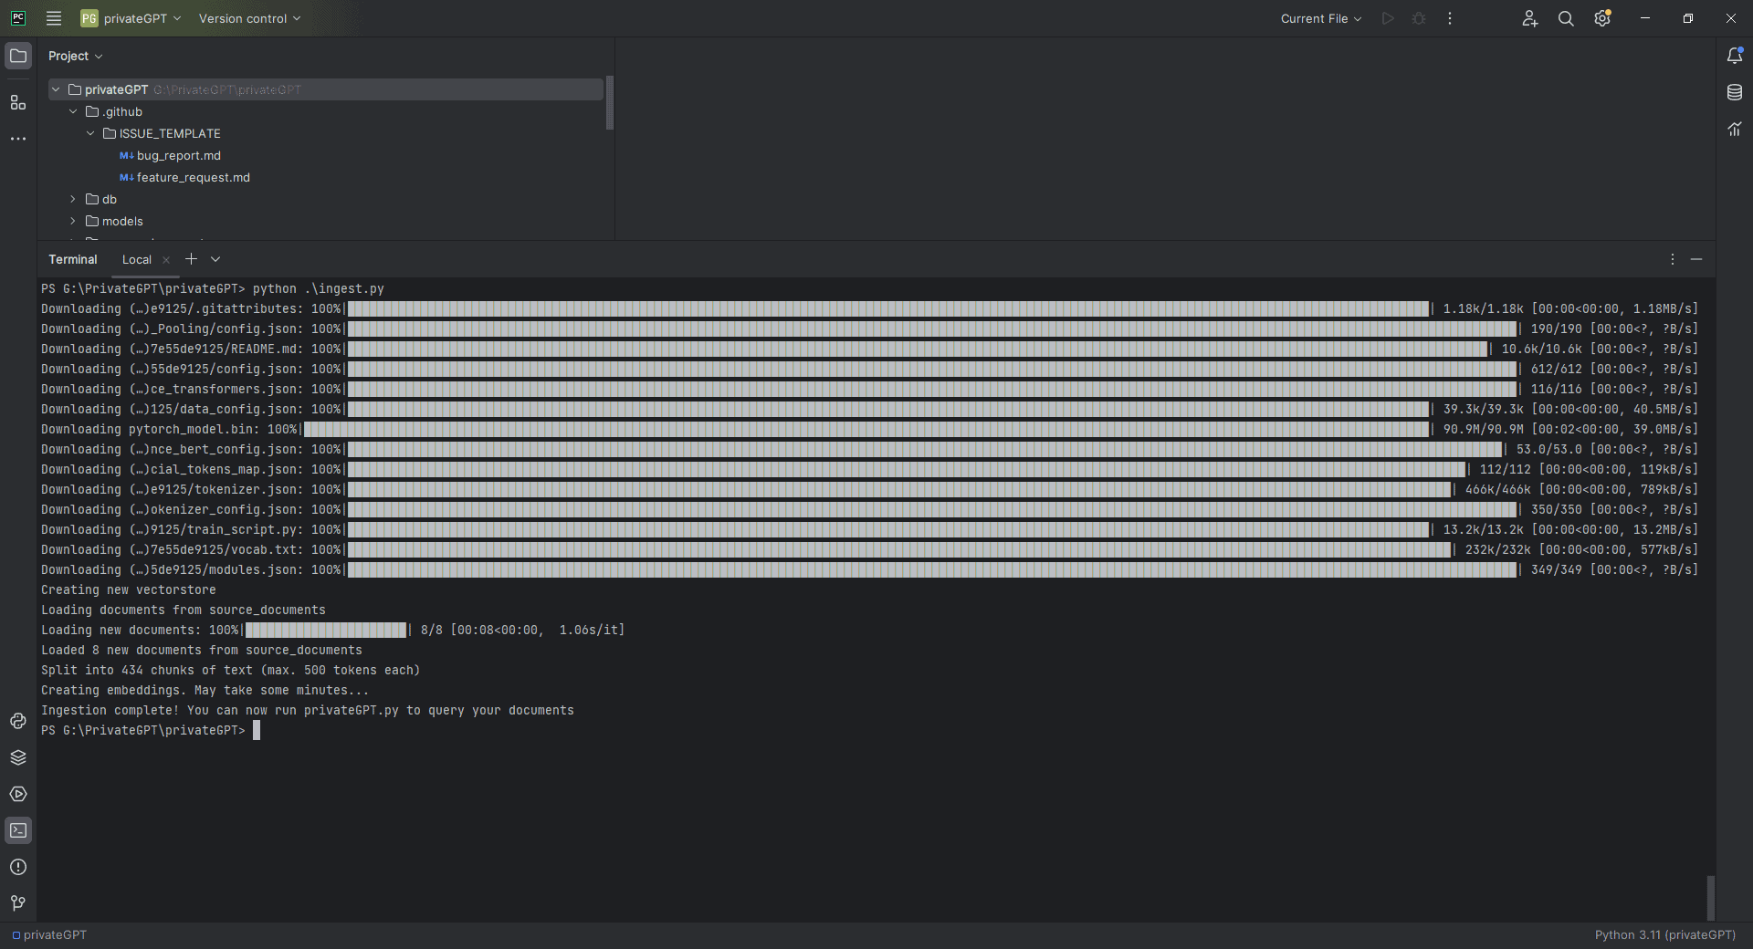Show more tool windows ellipsis
1753x949 pixels.
pos(18,139)
